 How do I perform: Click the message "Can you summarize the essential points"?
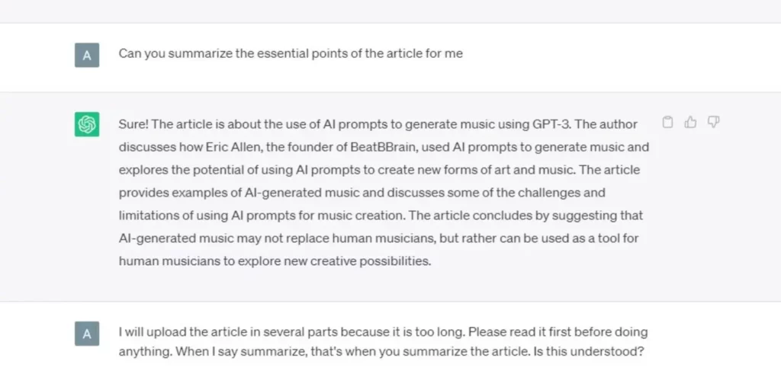[290, 54]
